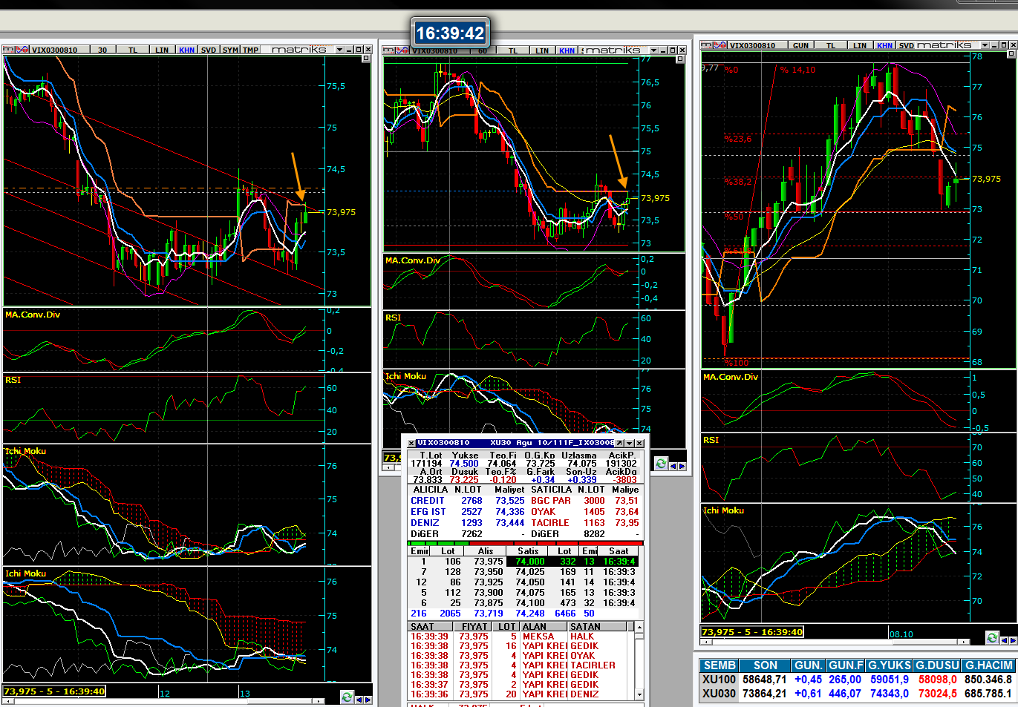This screenshot has height=707, width=1018.
Task: Click the pop-out arrow icon in depth window
Action: [619, 443]
